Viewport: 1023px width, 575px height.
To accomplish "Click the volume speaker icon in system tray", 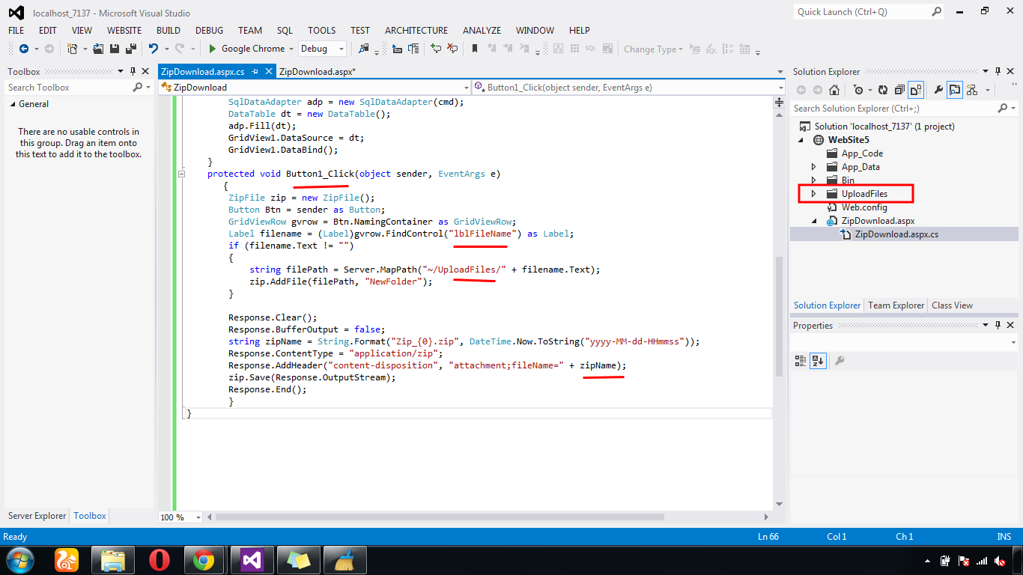I will coord(999,560).
